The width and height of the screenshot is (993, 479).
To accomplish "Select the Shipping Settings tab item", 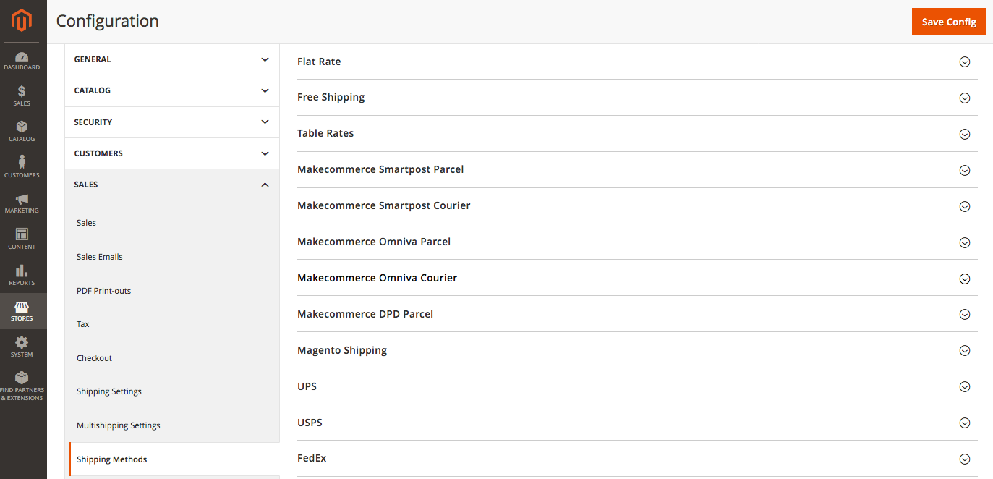I will click(109, 391).
